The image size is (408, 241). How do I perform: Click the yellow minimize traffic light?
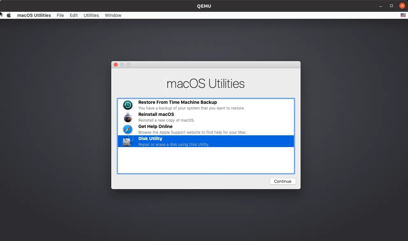[122, 65]
